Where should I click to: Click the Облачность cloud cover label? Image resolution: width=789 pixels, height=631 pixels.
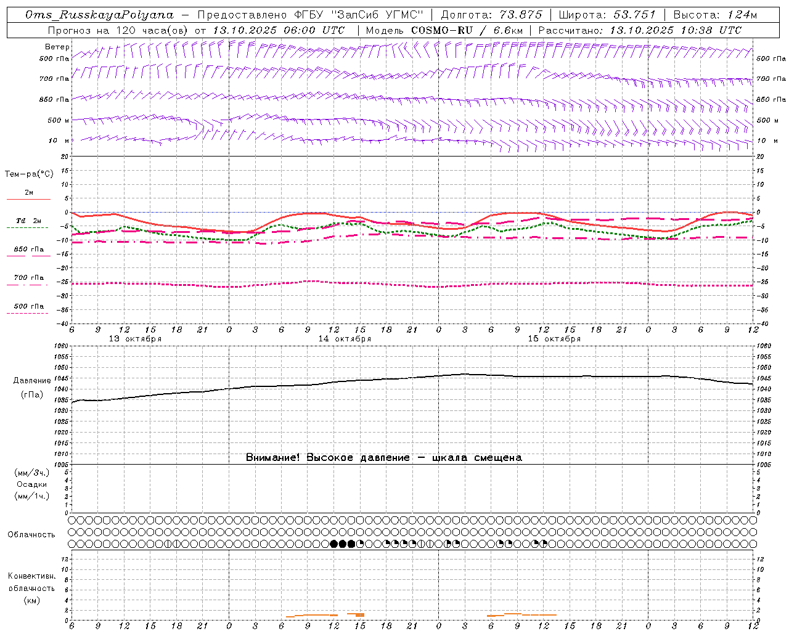point(31,534)
